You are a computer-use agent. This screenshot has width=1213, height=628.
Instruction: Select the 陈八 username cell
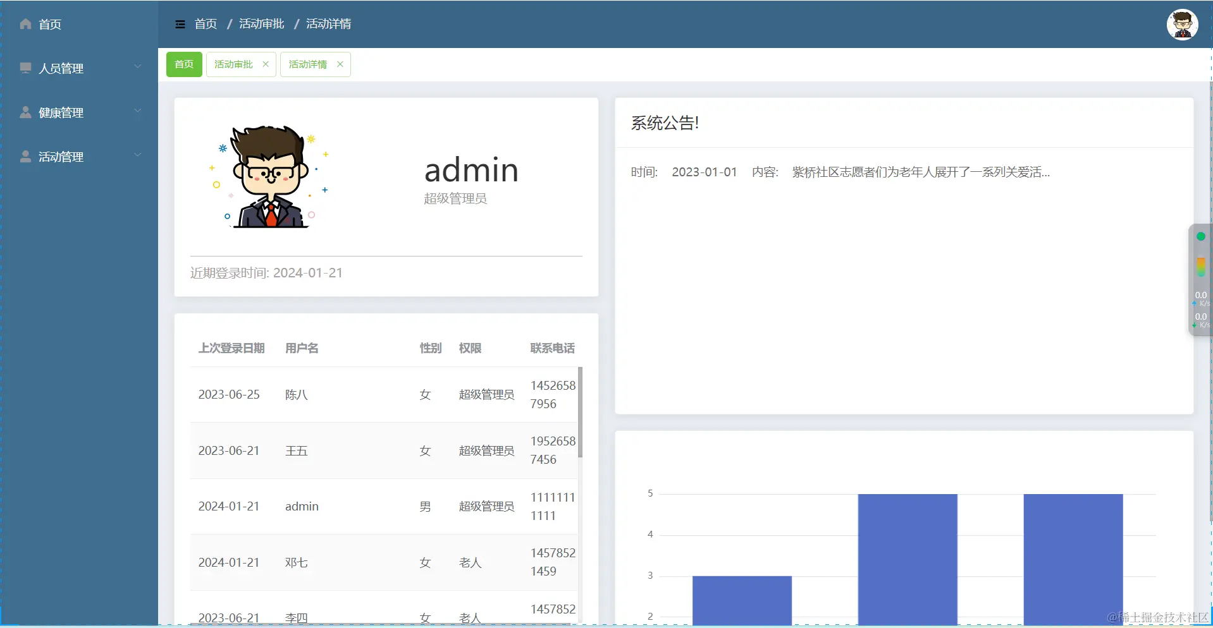click(x=297, y=395)
